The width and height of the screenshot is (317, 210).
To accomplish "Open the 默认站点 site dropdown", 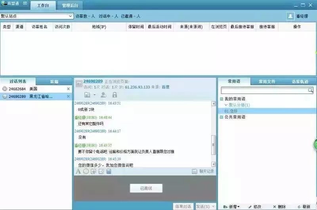I will (71, 16).
